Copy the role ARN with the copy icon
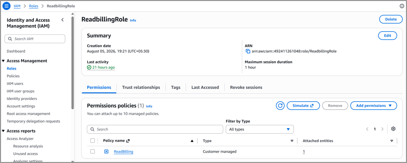 click(248, 51)
